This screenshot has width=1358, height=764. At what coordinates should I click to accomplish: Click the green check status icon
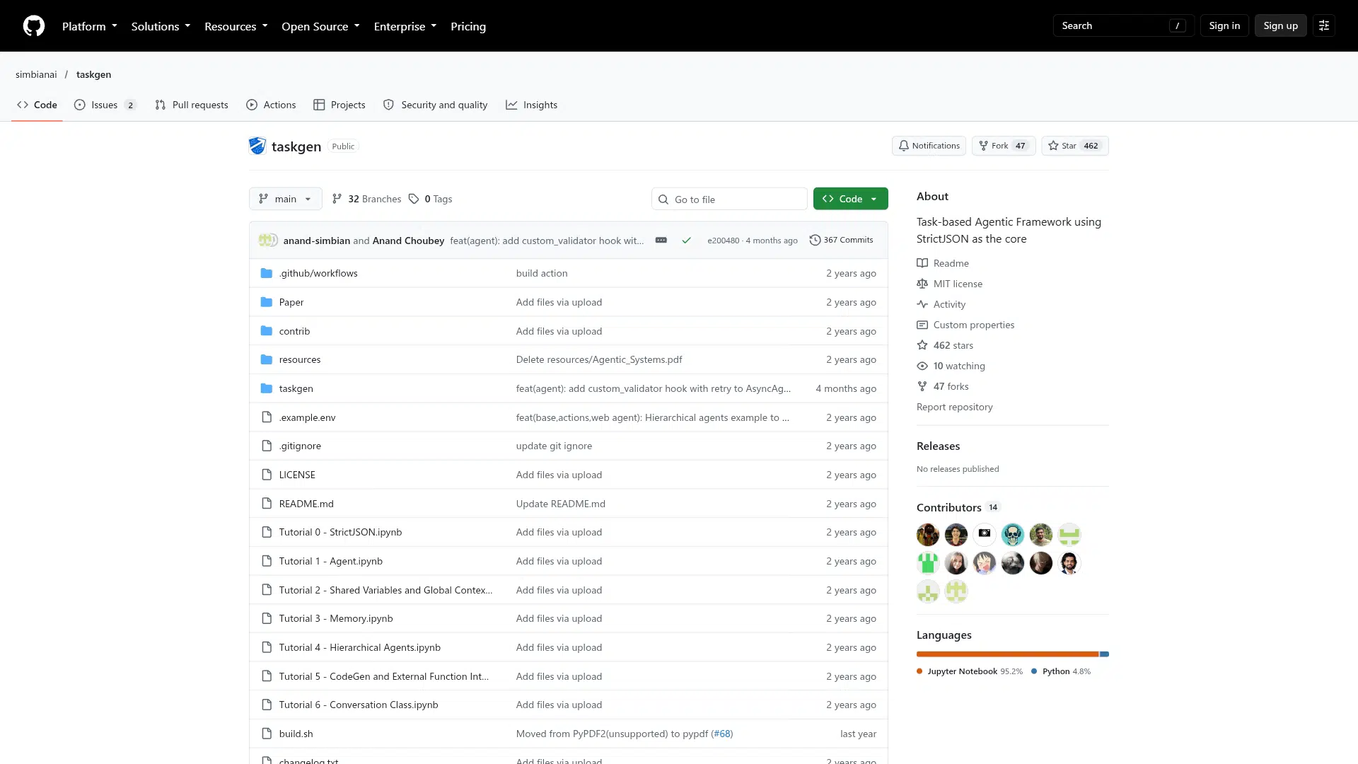686,241
